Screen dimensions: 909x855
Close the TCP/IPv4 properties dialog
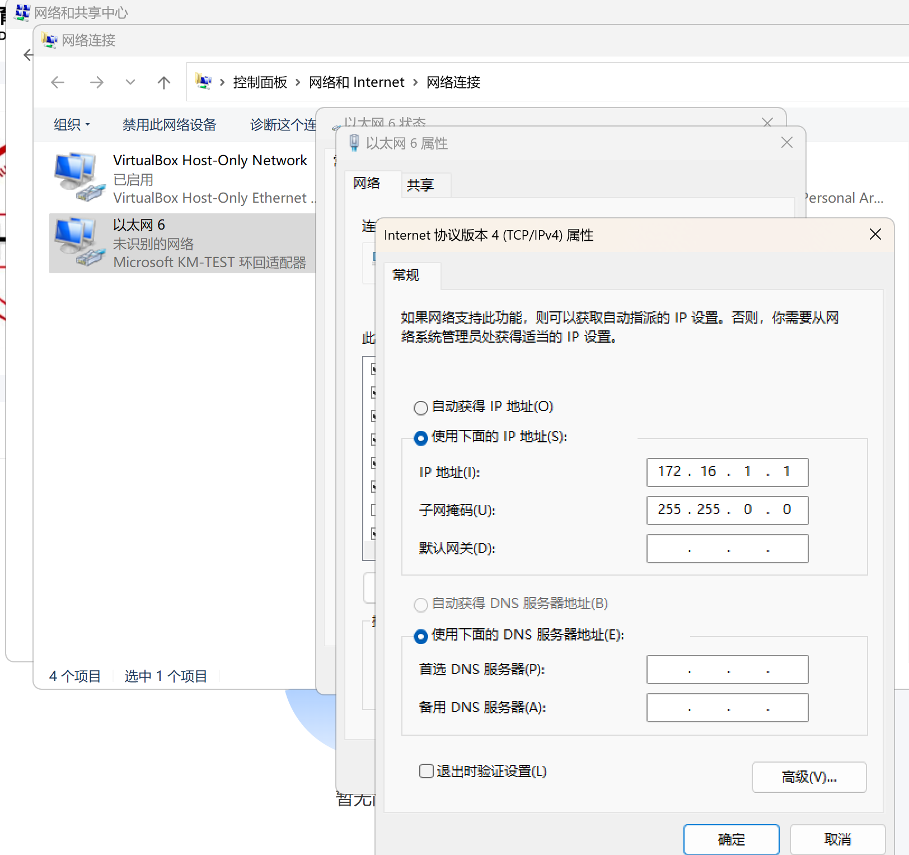pyautogui.click(x=875, y=234)
